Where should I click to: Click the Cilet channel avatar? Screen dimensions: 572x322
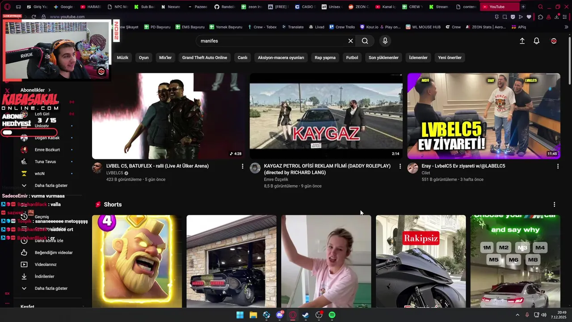(412, 168)
